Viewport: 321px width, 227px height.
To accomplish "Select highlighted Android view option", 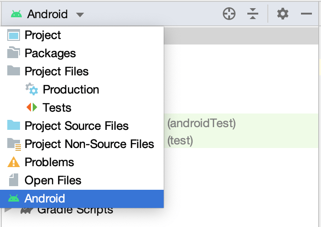I will (x=45, y=198).
